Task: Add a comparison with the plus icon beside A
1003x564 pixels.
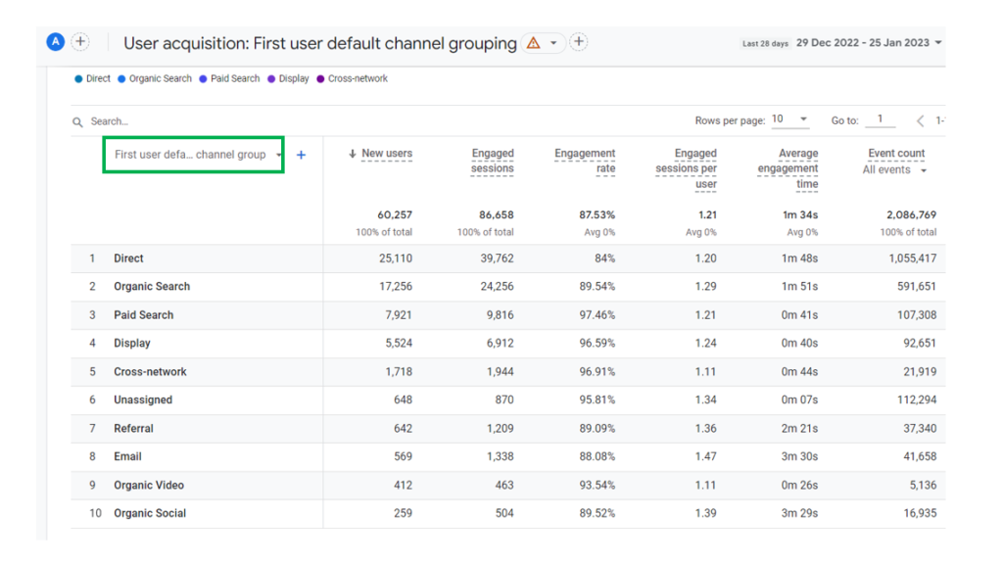Action: [x=80, y=42]
